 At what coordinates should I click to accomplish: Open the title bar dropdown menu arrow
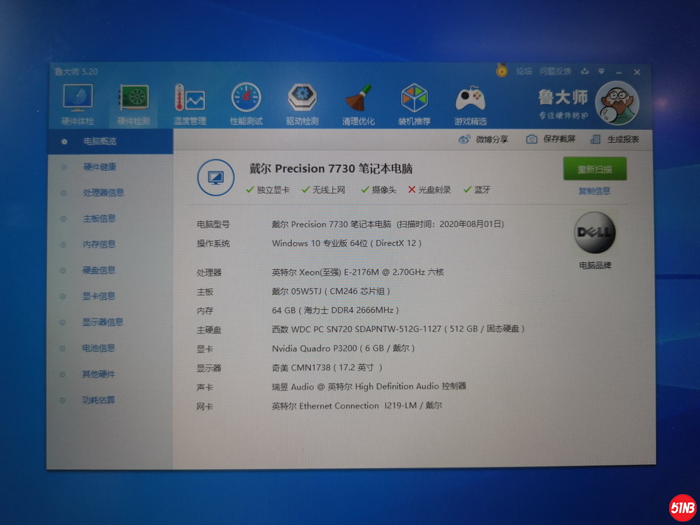(602, 71)
